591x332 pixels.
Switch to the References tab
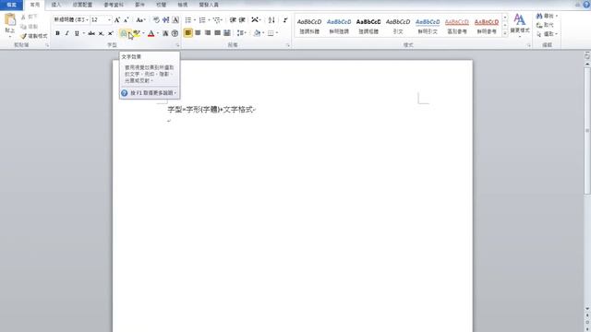pyautogui.click(x=114, y=5)
